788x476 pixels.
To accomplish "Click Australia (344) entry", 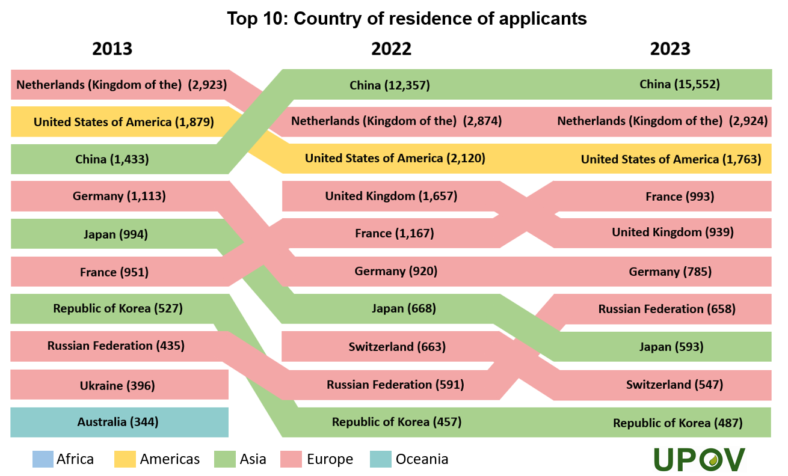I will pos(118,422).
